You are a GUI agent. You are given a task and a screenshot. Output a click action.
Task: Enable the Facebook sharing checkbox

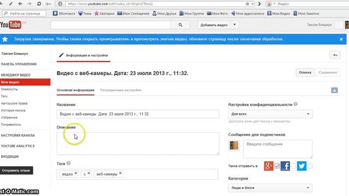[x=293, y=166]
